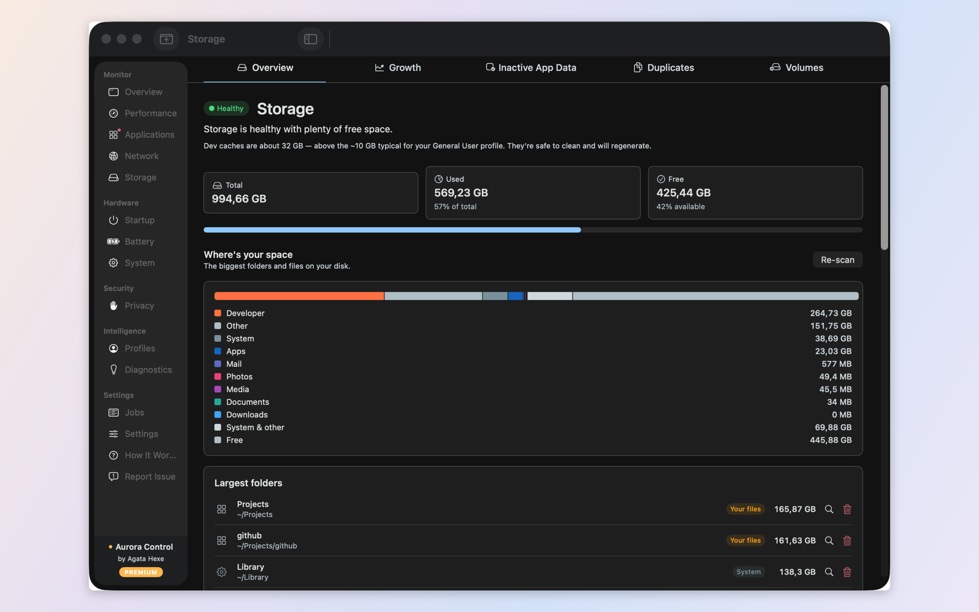Reveal github folder with magnifier icon
This screenshot has width=979, height=612.
pos(829,540)
